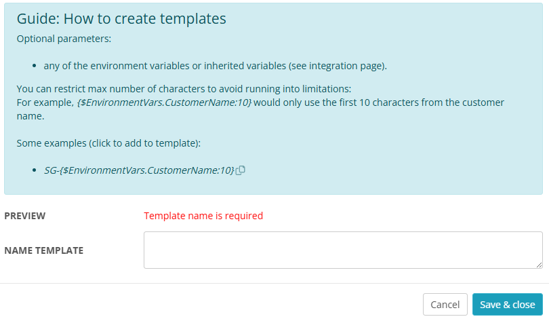Viewport: 549px width, 321px height.
Task: Click the 'Guide: How to create templates' heading
Action: (x=121, y=18)
